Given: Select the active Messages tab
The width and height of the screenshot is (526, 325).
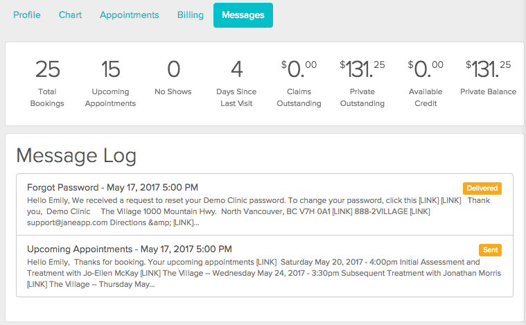Looking at the screenshot, I should [x=243, y=15].
